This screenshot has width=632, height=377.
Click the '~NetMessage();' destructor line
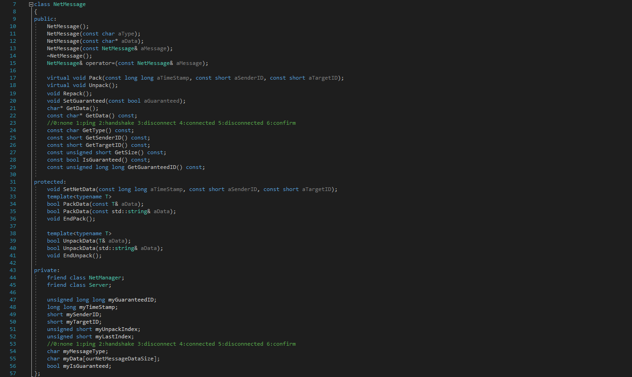(x=70, y=56)
